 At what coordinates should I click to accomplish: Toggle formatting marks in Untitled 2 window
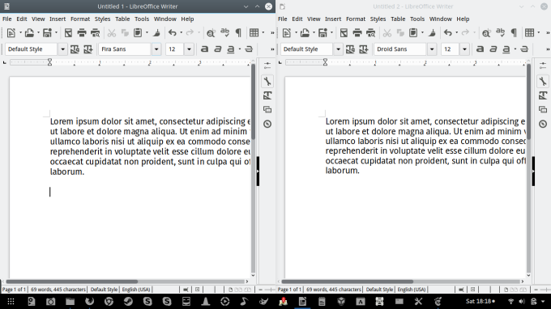point(514,33)
